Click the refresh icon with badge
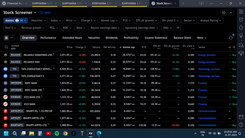The height and width of the screenshot is (138, 245). point(231,38)
